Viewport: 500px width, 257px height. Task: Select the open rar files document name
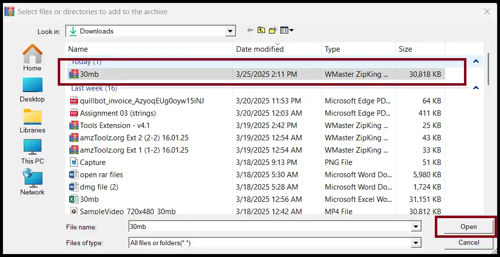click(101, 175)
